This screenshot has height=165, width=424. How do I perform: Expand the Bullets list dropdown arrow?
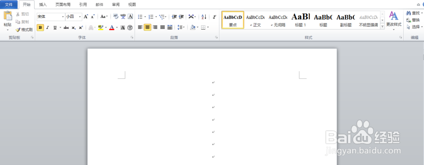click(x=145, y=17)
